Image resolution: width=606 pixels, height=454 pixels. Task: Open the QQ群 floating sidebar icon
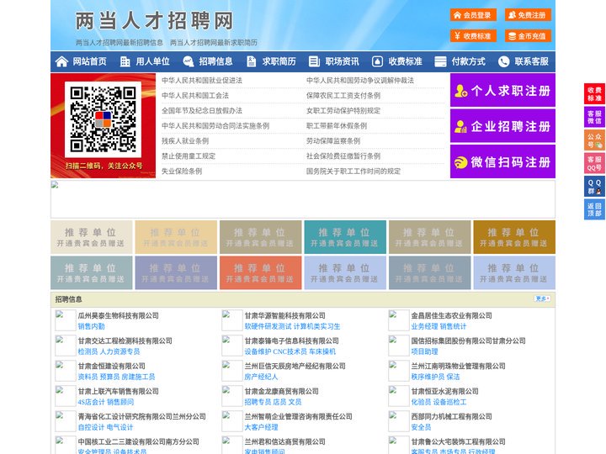coord(594,187)
